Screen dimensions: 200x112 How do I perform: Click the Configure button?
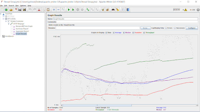(192, 28)
